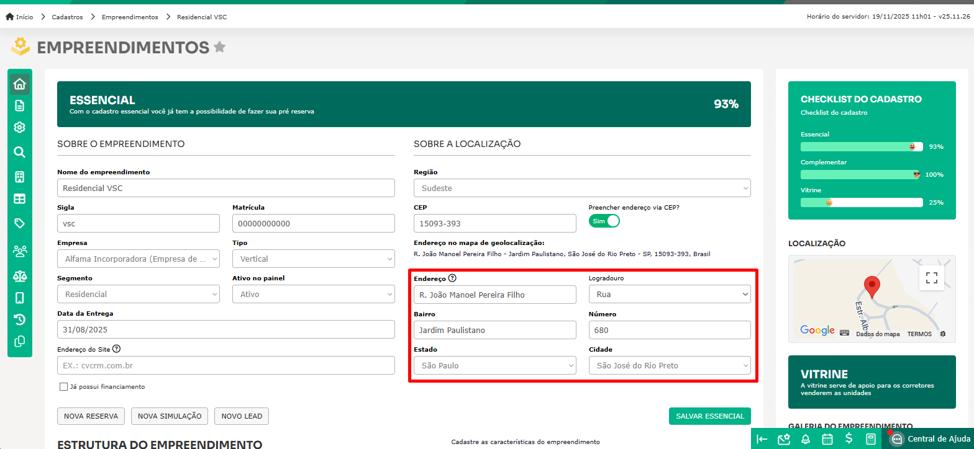
Task: Open the table grid icon in sidebar
Action: (x=19, y=199)
